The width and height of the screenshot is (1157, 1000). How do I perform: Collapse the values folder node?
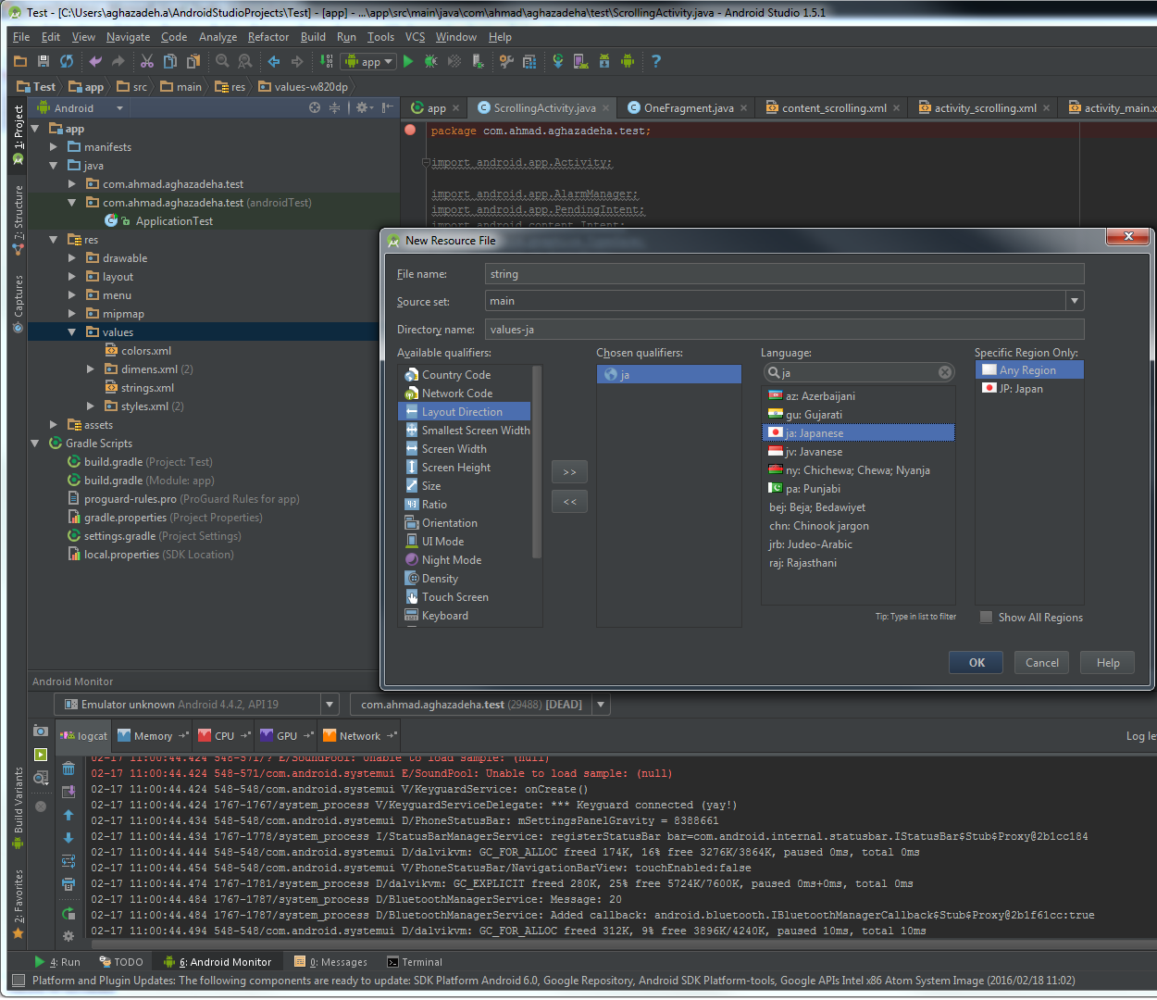click(72, 332)
